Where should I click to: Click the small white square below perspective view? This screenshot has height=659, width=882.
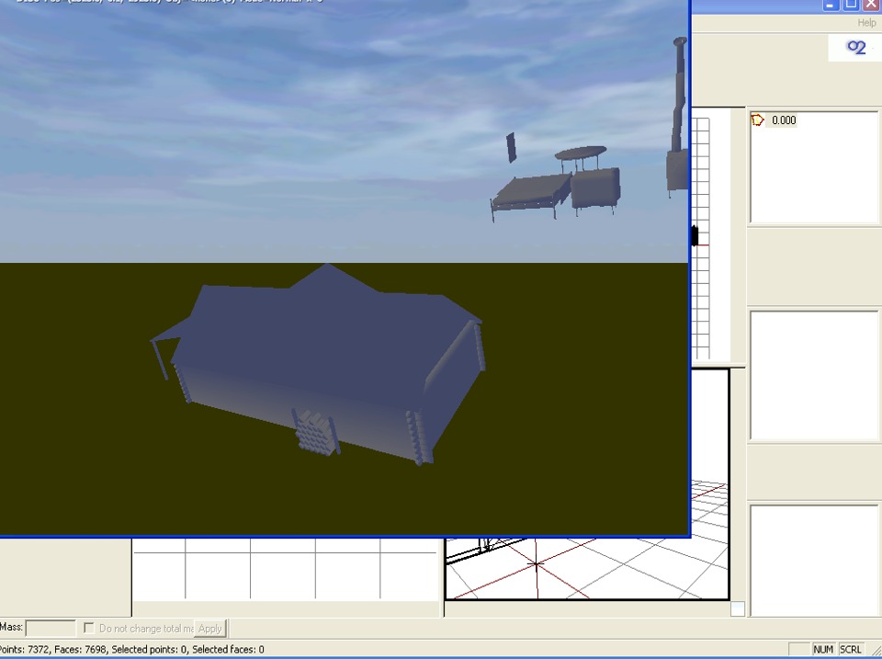(x=738, y=608)
